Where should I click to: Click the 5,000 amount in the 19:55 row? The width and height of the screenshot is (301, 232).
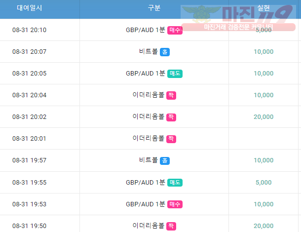tap(263, 183)
